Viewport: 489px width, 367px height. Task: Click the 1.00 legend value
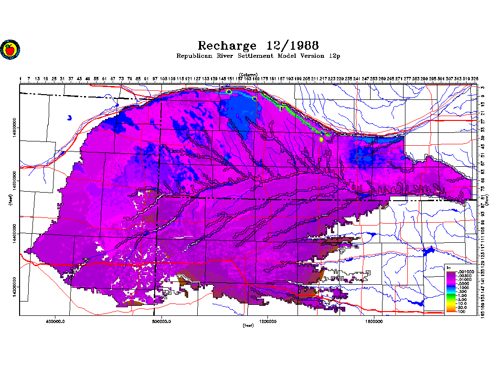pos(462,295)
